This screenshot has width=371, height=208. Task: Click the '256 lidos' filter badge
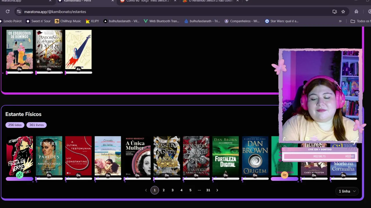(x=15, y=125)
